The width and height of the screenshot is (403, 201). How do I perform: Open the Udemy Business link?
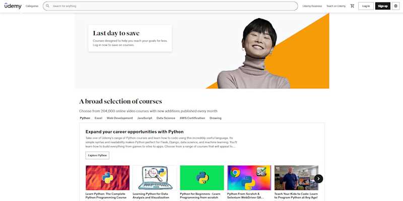click(312, 6)
